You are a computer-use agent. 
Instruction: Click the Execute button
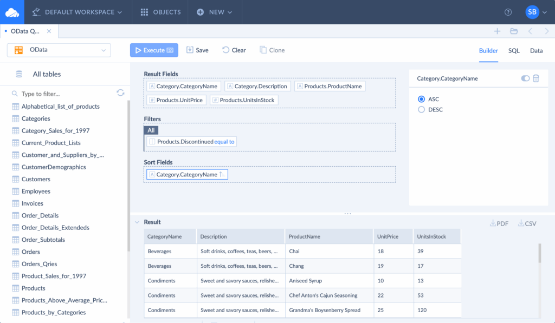coord(153,50)
